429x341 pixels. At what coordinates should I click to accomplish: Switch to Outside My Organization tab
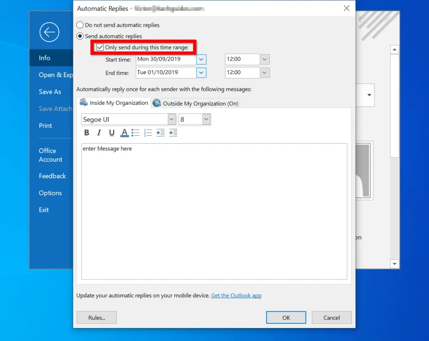coord(196,103)
